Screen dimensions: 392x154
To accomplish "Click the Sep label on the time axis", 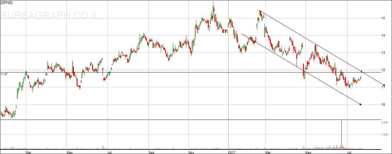I will [x=151, y=152].
